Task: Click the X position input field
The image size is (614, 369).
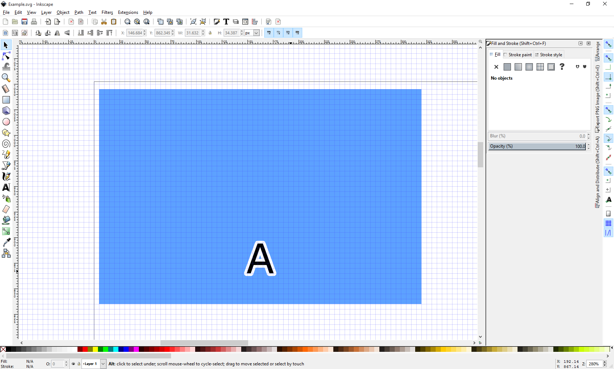Action: (134, 33)
